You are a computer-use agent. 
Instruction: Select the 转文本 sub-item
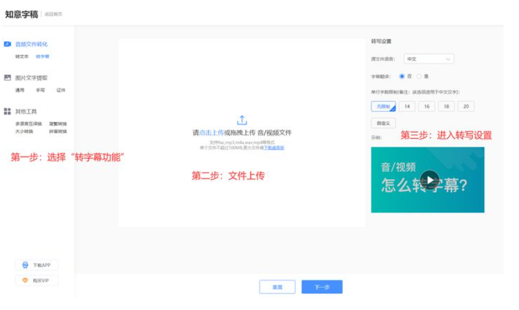click(x=22, y=56)
